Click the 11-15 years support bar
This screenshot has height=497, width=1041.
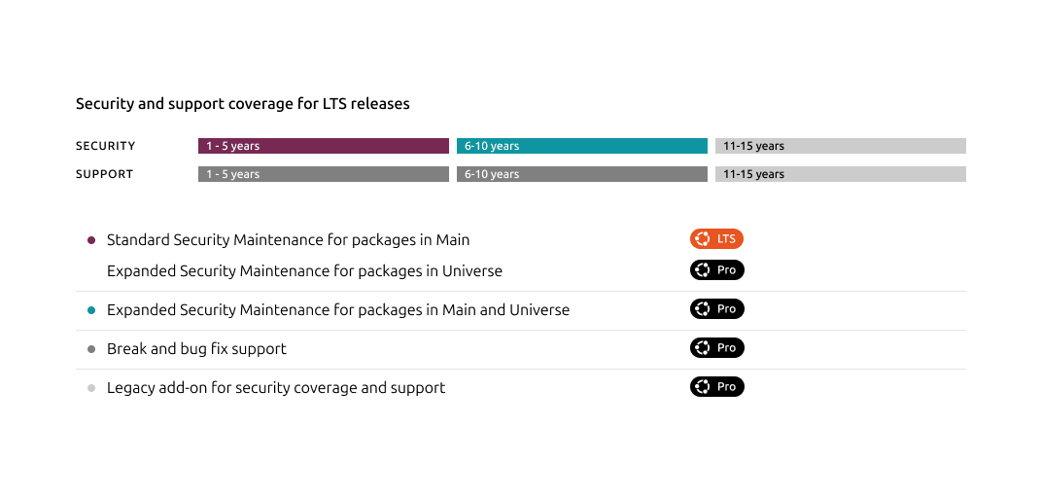tap(840, 174)
